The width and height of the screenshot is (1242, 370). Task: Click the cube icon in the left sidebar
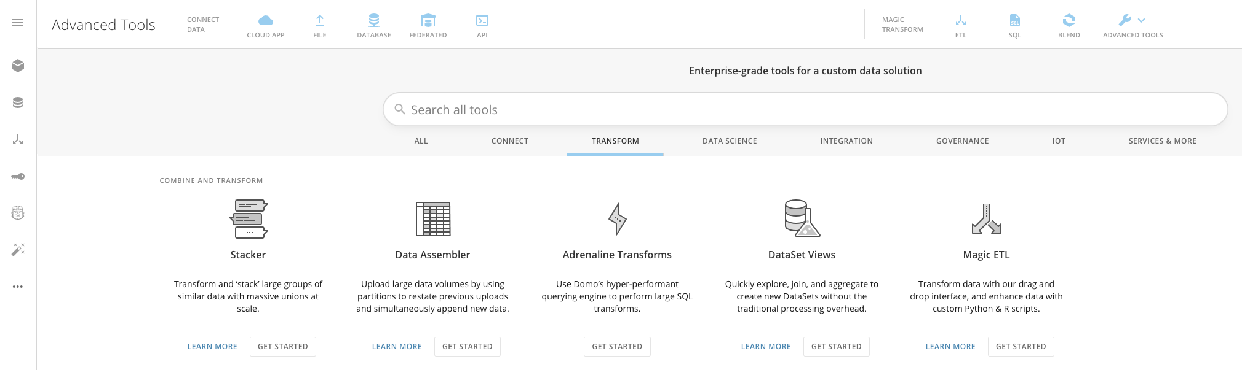pyautogui.click(x=18, y=65)
